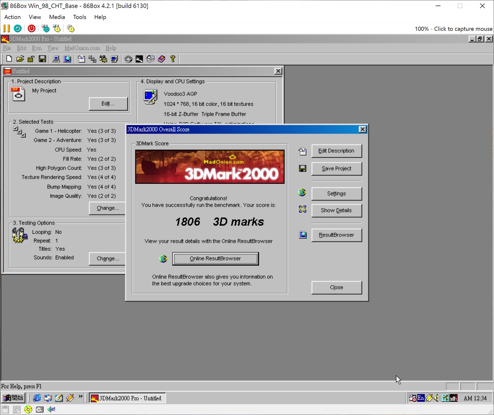Viewport: 494px width, 415px height.
Task: Click the En language indicator in tray
Action: tap(421, 398)
